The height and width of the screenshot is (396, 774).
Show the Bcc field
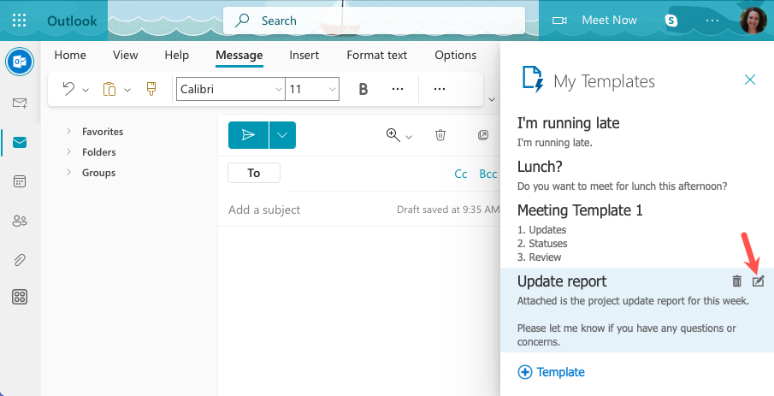pyautogui.click(x=487, y=174)
